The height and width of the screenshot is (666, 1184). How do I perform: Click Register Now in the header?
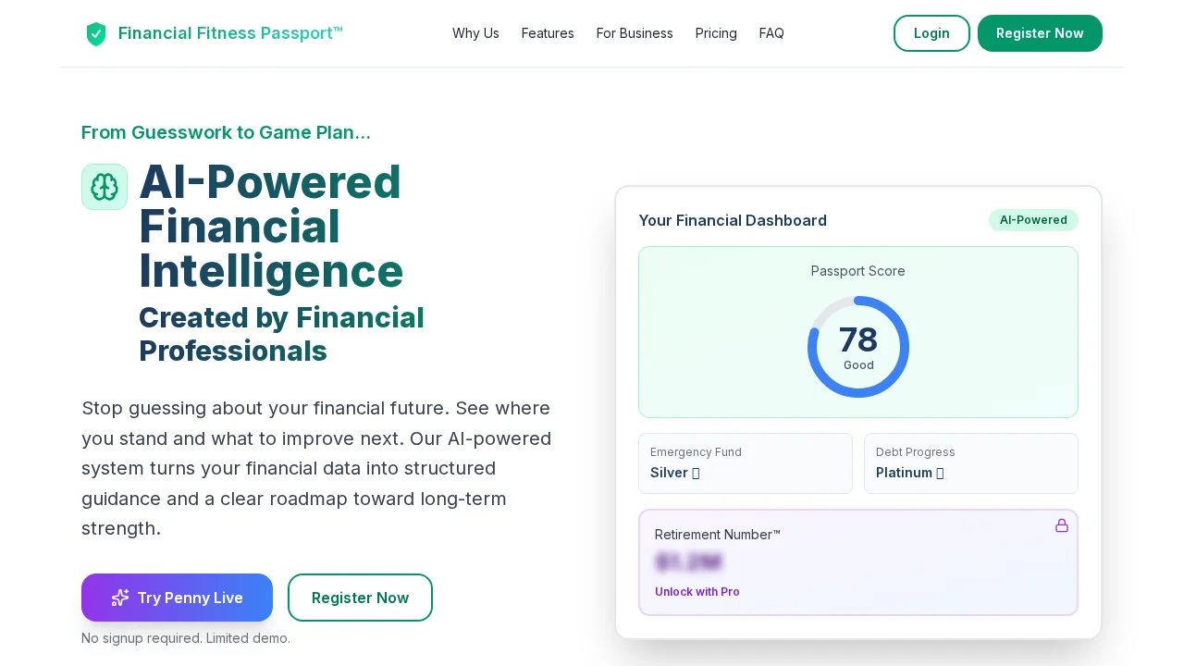[x=1040, y=33]
